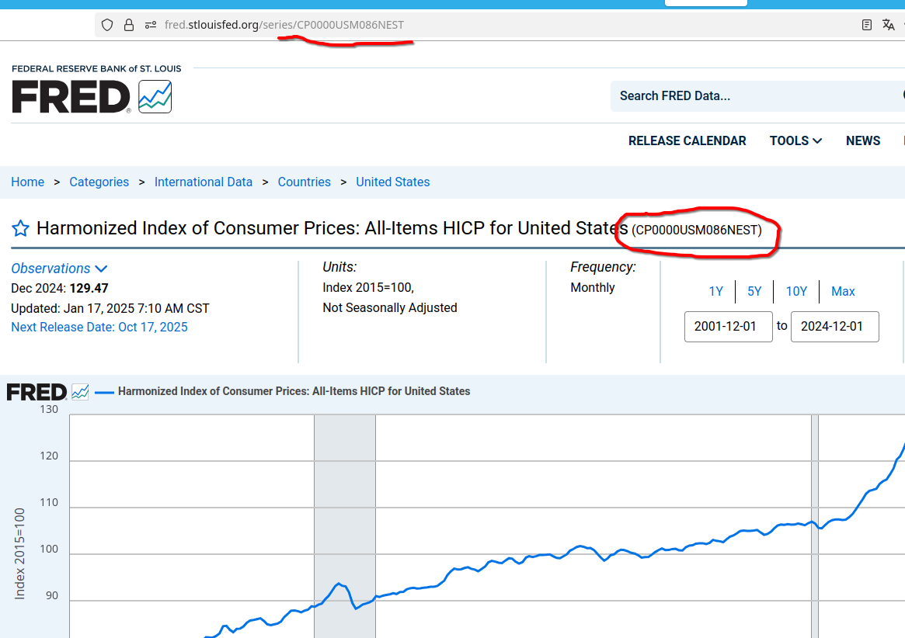Set chart range to 5Y
The width and height of the screenshot is (905, 638).
pyautogui.click(x=754, y=292)
